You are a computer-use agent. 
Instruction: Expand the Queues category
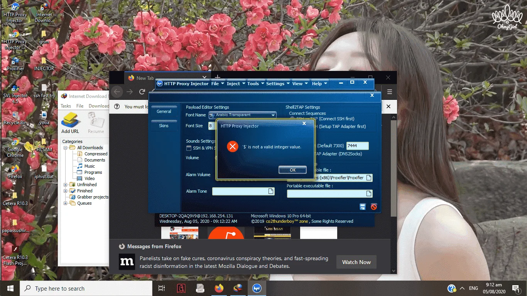(66, 203)
